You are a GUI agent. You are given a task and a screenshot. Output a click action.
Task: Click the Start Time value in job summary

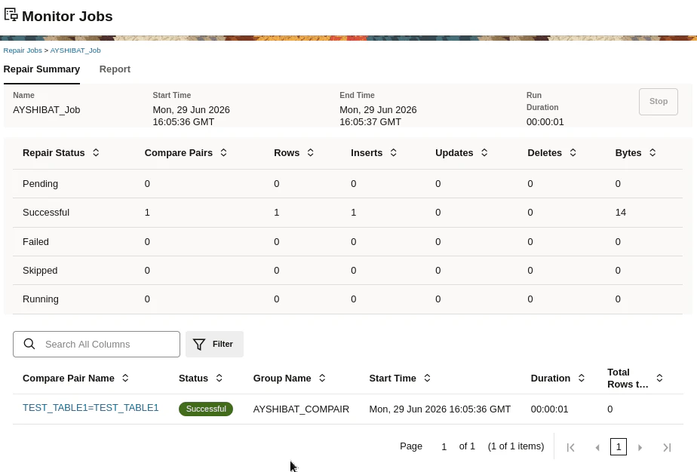pyautogui.click(x=191, y=116)
